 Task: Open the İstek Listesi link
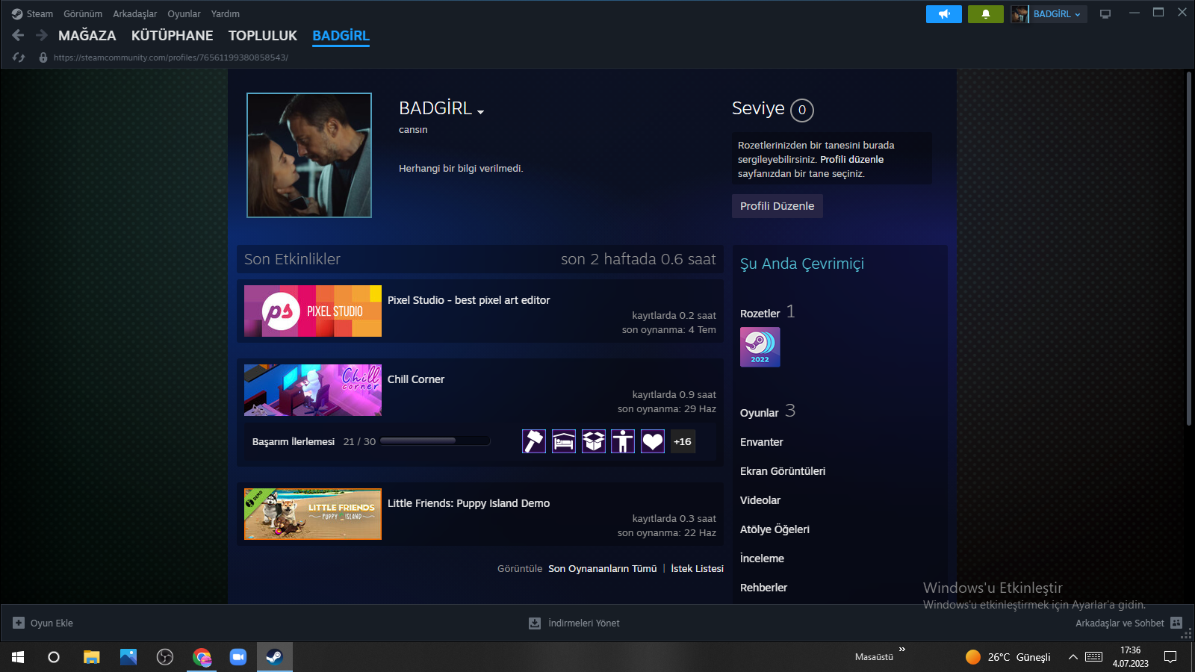tap(698, 568)
